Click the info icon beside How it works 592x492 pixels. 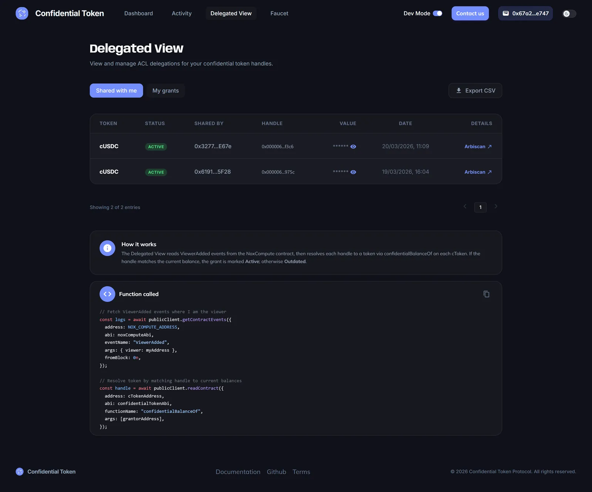point(107,248)
